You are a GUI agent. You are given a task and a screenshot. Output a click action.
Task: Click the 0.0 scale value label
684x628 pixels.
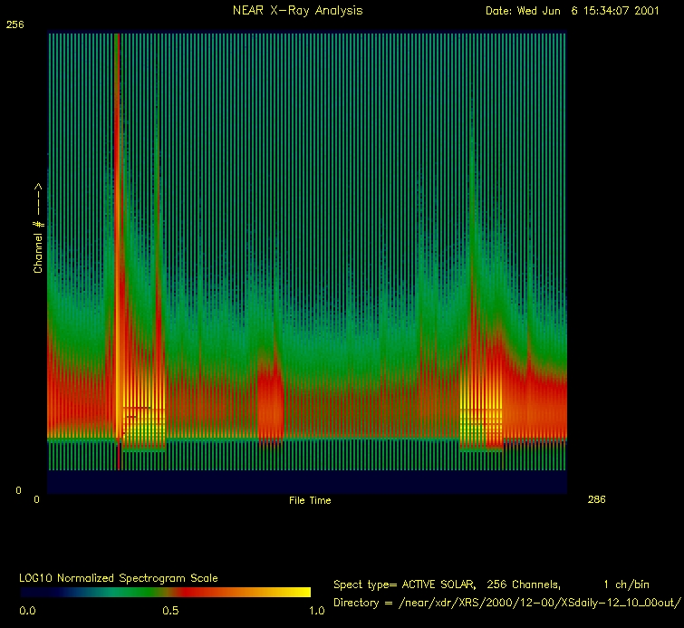point(27,611)
